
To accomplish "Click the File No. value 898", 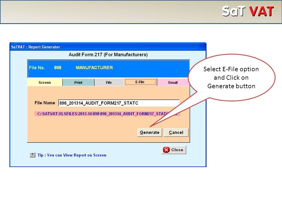I will click(58, 68).
